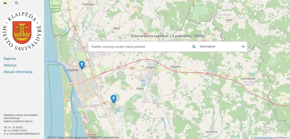Select the cemetery marker southwest of Dovilai
This screenshot has width=290, height=139.
coord(113,99)
